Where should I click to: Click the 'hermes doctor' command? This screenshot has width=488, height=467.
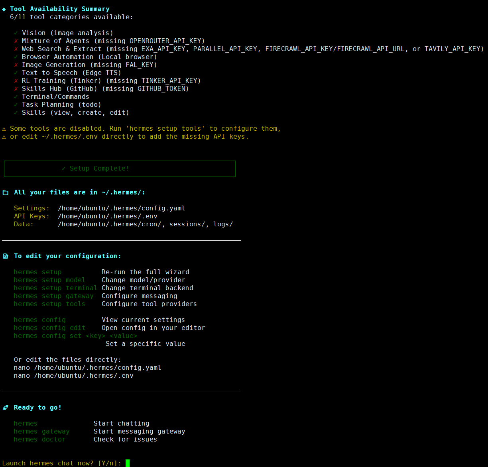[x=40, y=440]
